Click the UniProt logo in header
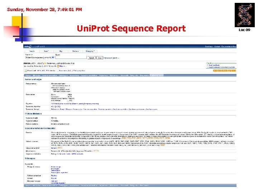The height and width of the screenshot is (193, 258). [x=28, y=46]
